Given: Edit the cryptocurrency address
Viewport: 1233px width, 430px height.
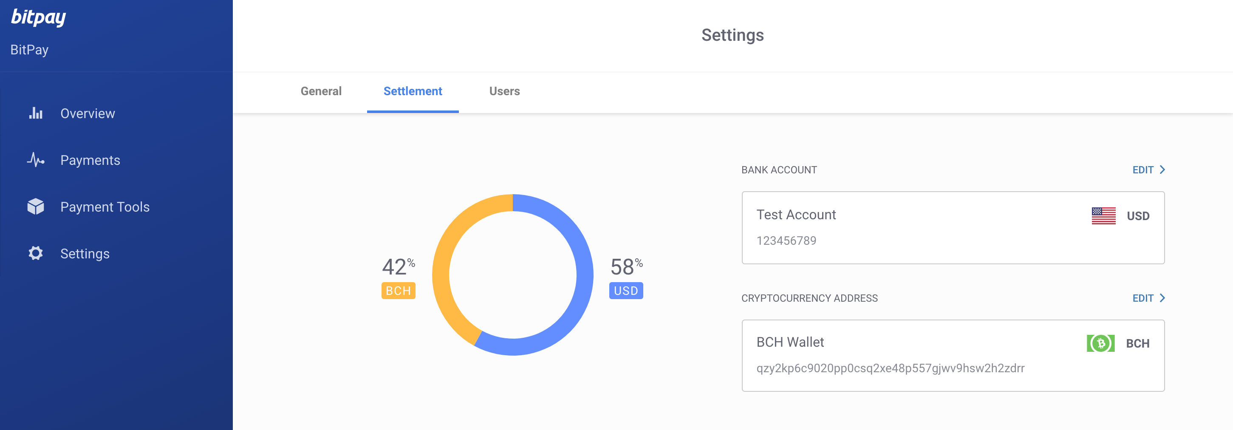Looking at the screenshot, I should pos(1143,298).
